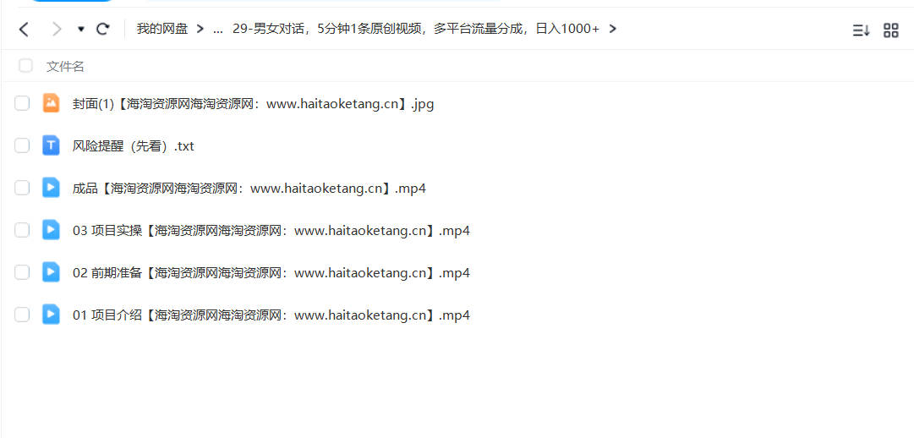Expand the collapsed breadcrumb ellipsis

(218, 30)
